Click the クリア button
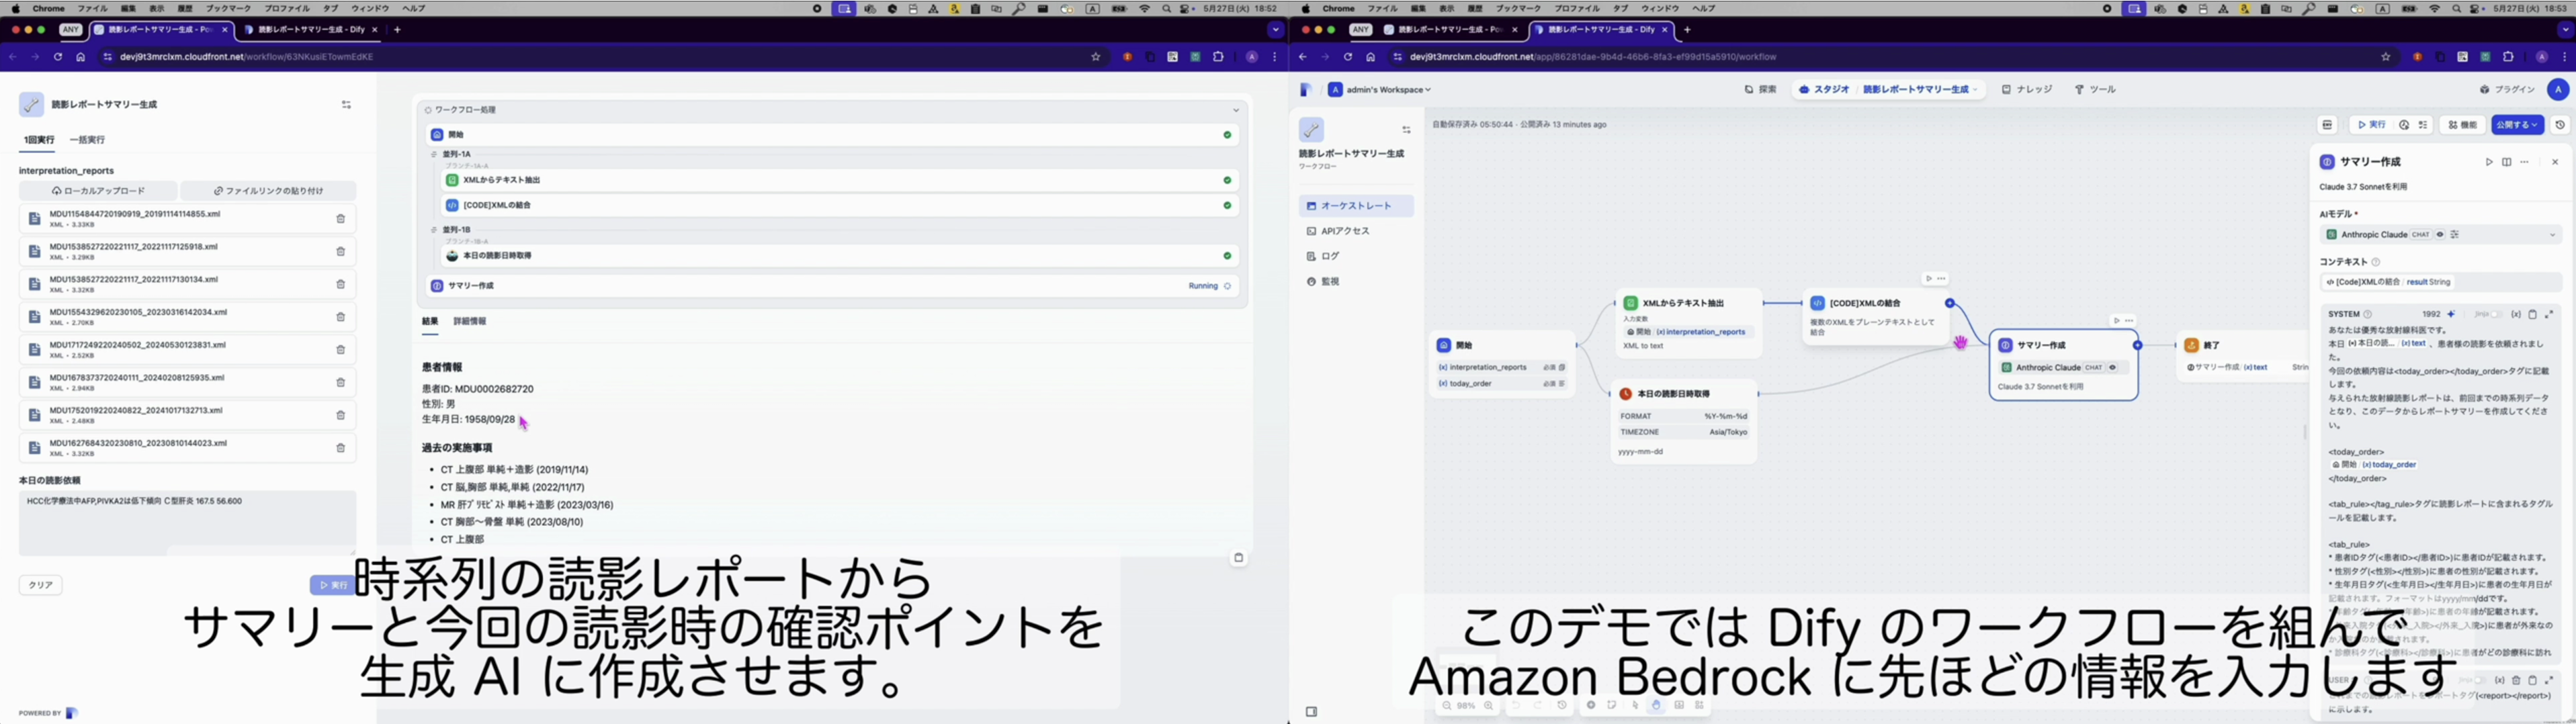This screenshot has height=724, width=2576. coord(41,585)
